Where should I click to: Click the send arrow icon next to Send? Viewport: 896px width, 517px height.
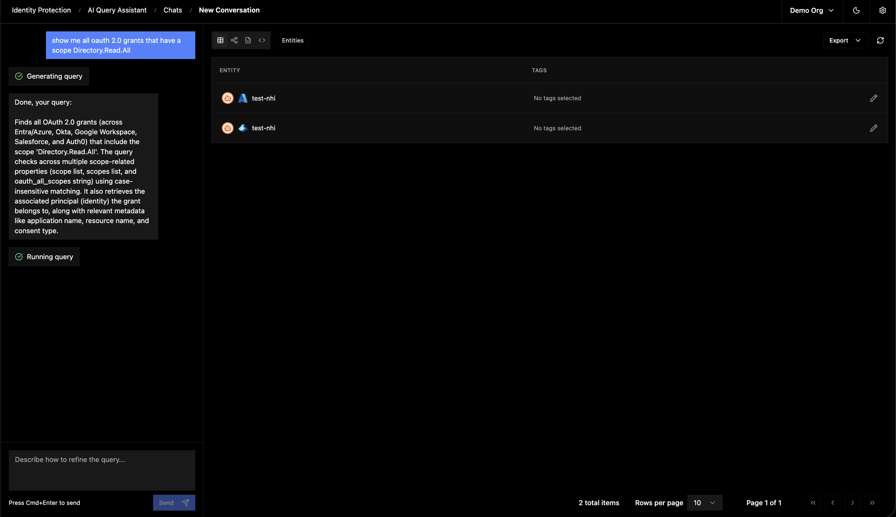click(185, 502)
